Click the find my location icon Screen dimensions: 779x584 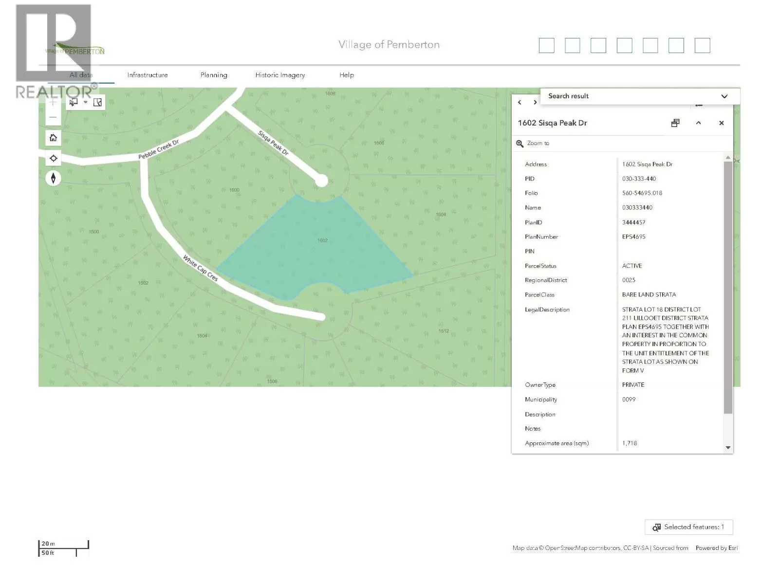pyautogui.click(x=53, y=158)
